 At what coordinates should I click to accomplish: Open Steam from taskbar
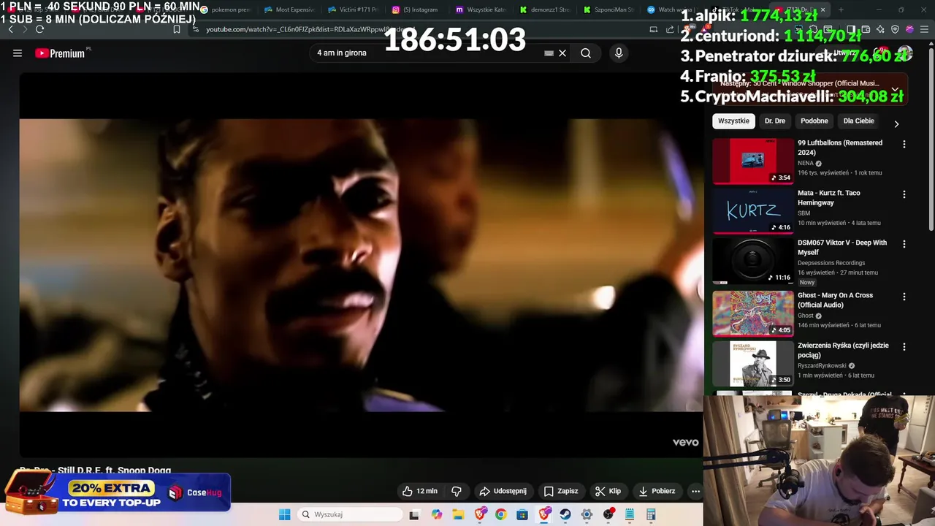(x=565, y=514)
